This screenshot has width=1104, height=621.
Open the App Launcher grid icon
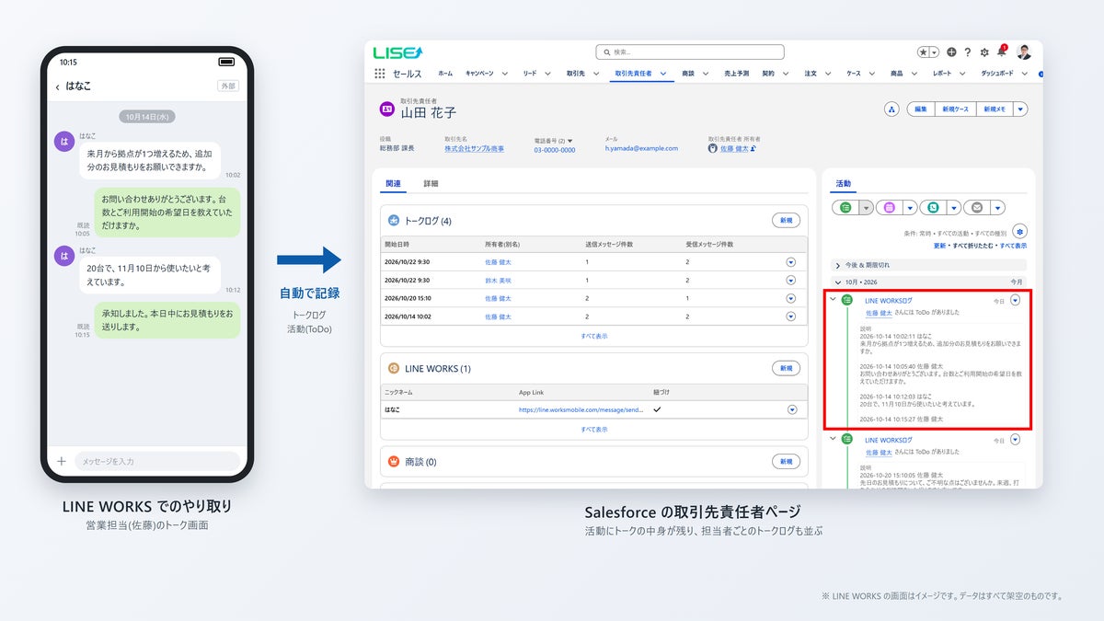(380, 74)
